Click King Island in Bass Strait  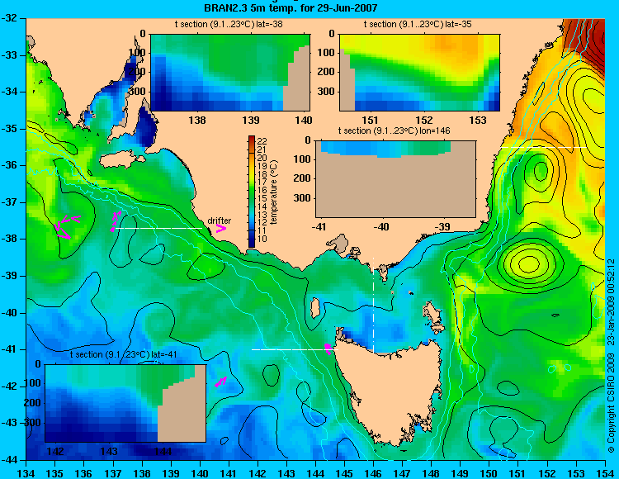315,308
